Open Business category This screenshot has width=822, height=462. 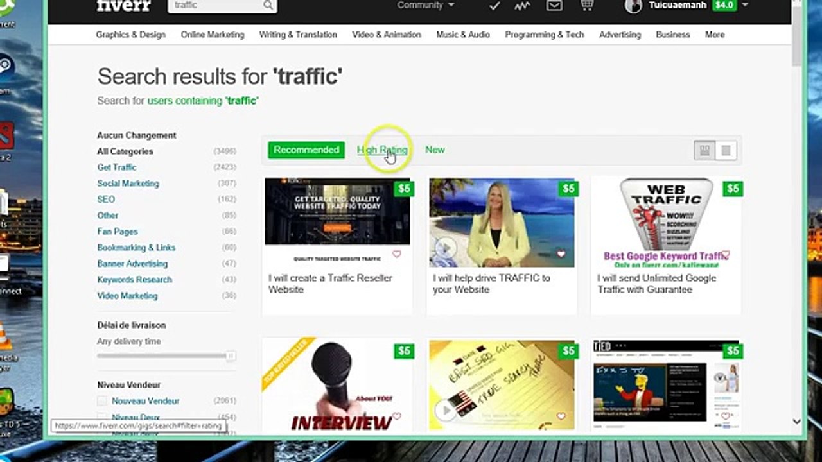tap(673, 35)
